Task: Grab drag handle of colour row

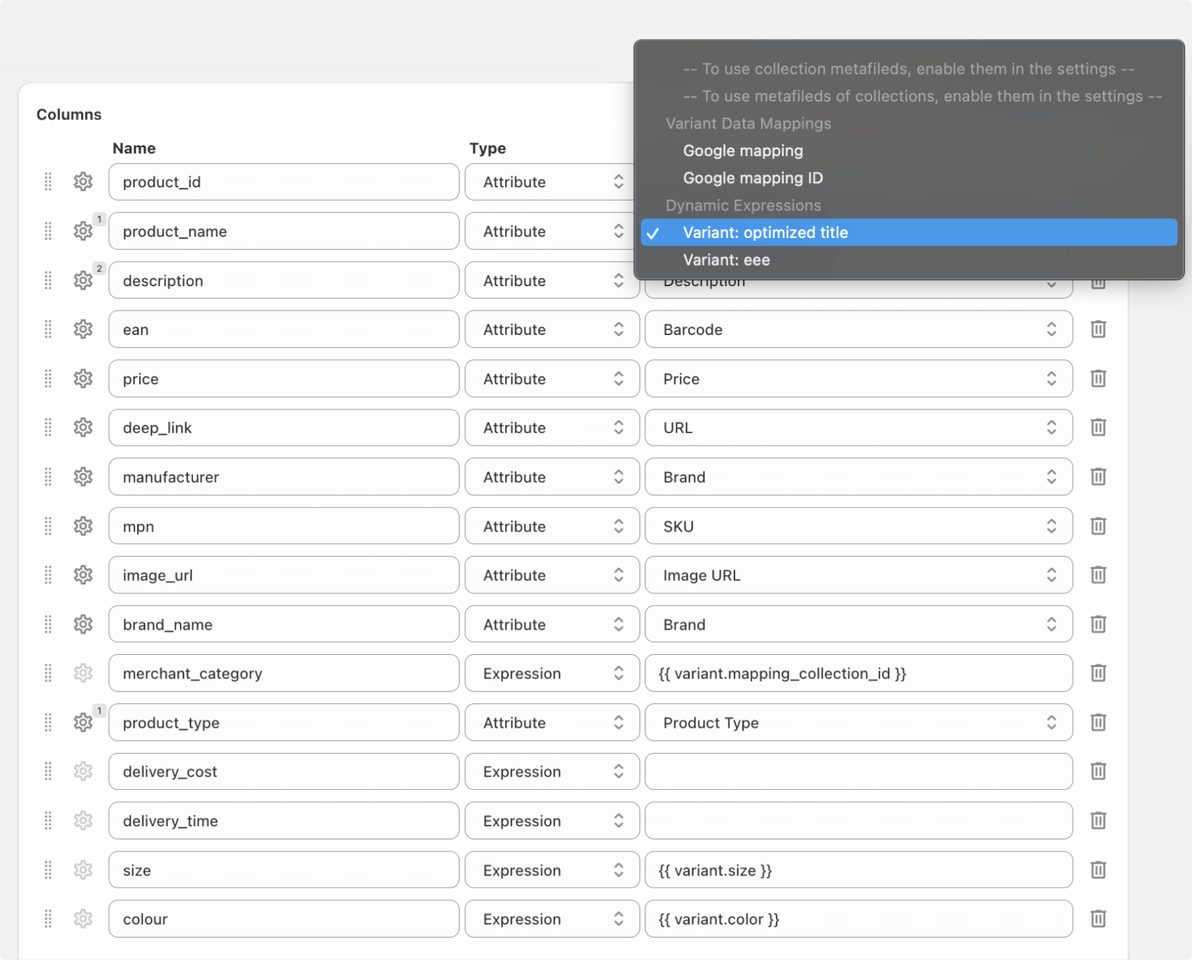Action: 48,919
